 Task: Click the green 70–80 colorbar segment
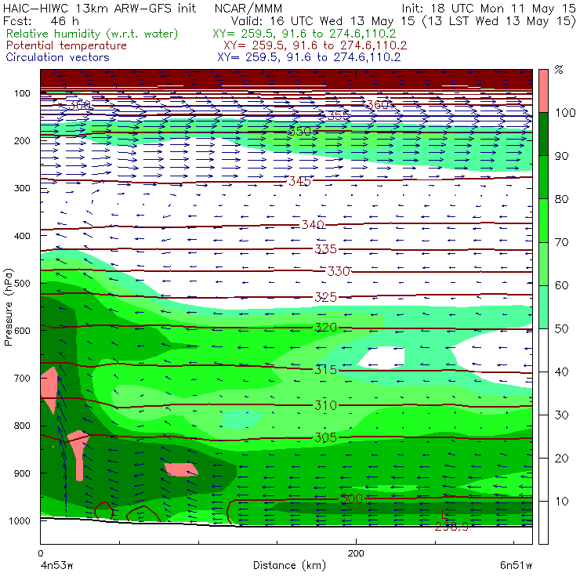point(543,220)
